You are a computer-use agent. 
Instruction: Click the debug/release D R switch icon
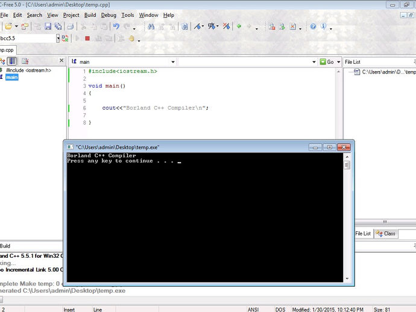coord(65,39)
